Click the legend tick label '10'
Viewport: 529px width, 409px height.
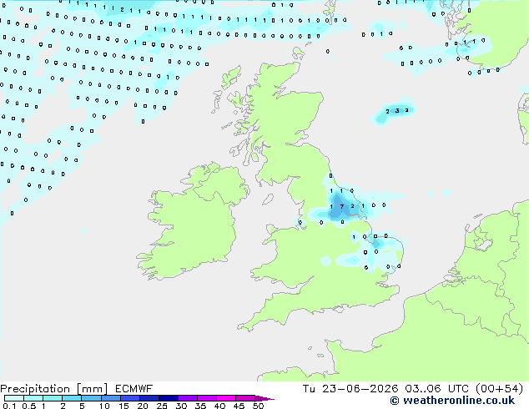104,406
